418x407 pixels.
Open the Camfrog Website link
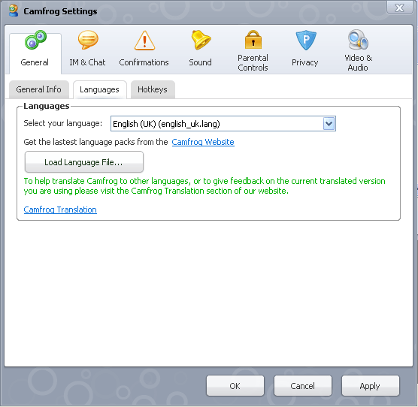pos(203,142)
